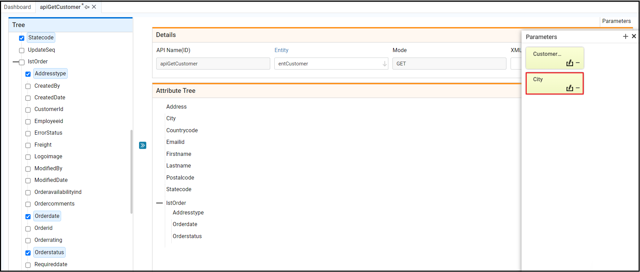Tick the lstOrder checkbox in Tree panel
This screenshot has height=272, width=640.
[x=22, y=62]
